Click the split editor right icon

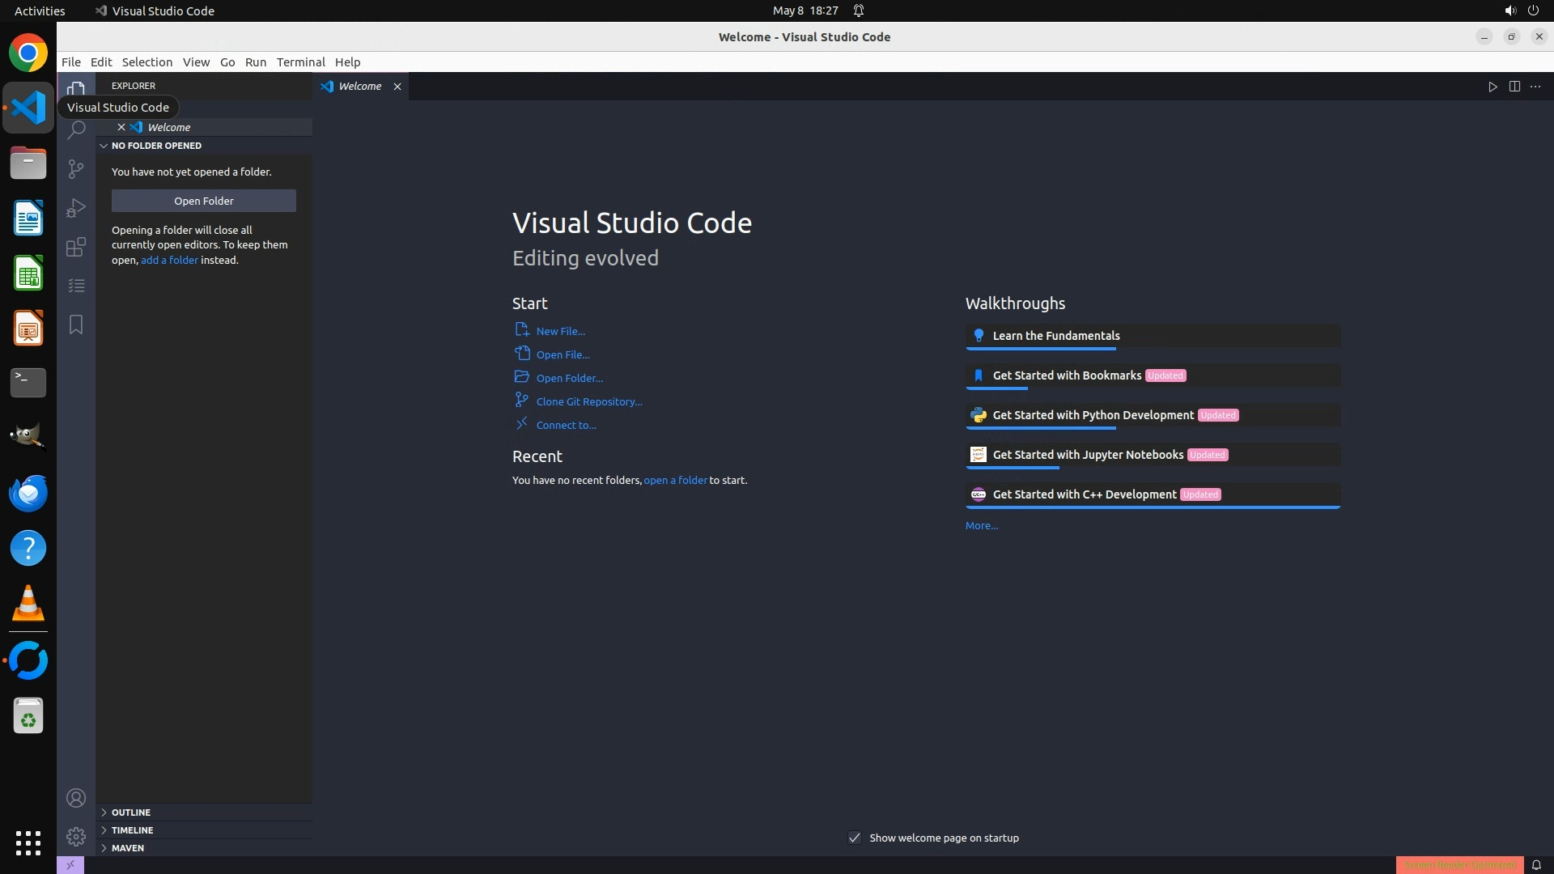(1514, 87)
